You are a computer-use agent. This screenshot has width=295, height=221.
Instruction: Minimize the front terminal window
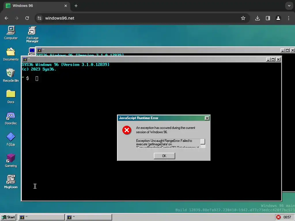click(x=268, y=60)
